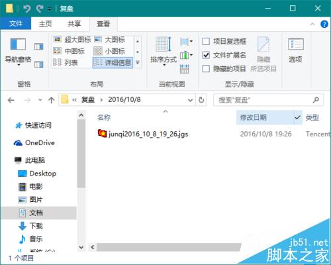Viewport: 331px width, 265px height.
Task: Open 快速访问 quick access
Action: coord(33,125)
